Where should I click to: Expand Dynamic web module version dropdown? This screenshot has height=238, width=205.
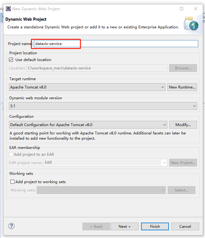103,106
